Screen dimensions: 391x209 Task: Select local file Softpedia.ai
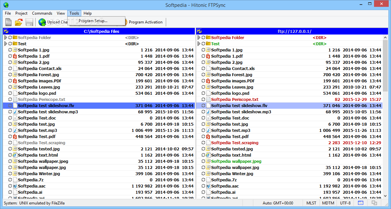coord(99,192)
